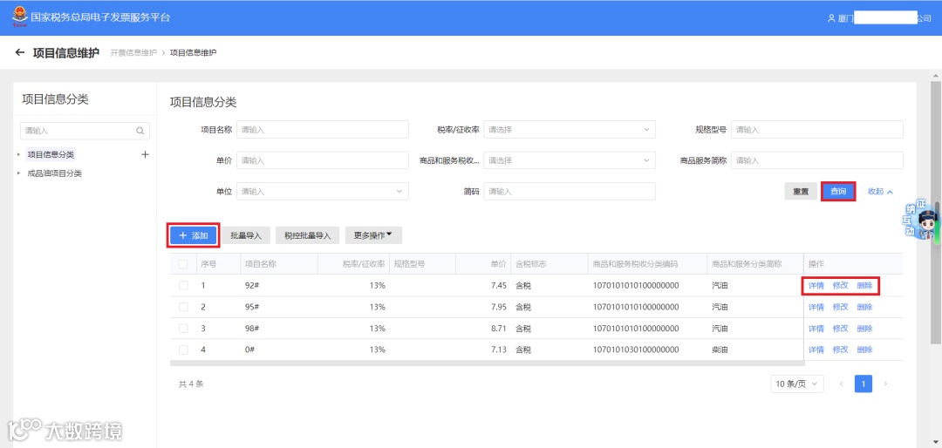Click 开票信息维护 breadcrumb
This screenshot has height=448, width=942.
(133, 53)
